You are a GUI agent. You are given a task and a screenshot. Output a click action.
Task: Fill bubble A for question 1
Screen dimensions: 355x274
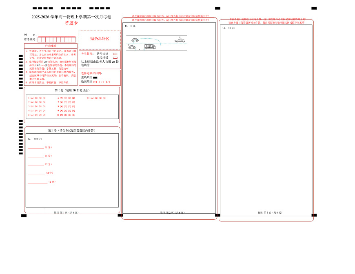(31, 98)
